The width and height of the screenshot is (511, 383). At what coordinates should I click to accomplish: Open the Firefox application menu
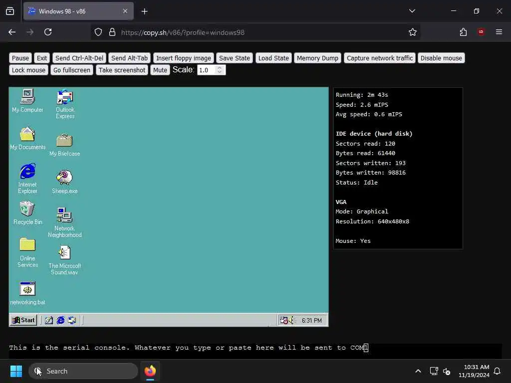coord(499,32)
